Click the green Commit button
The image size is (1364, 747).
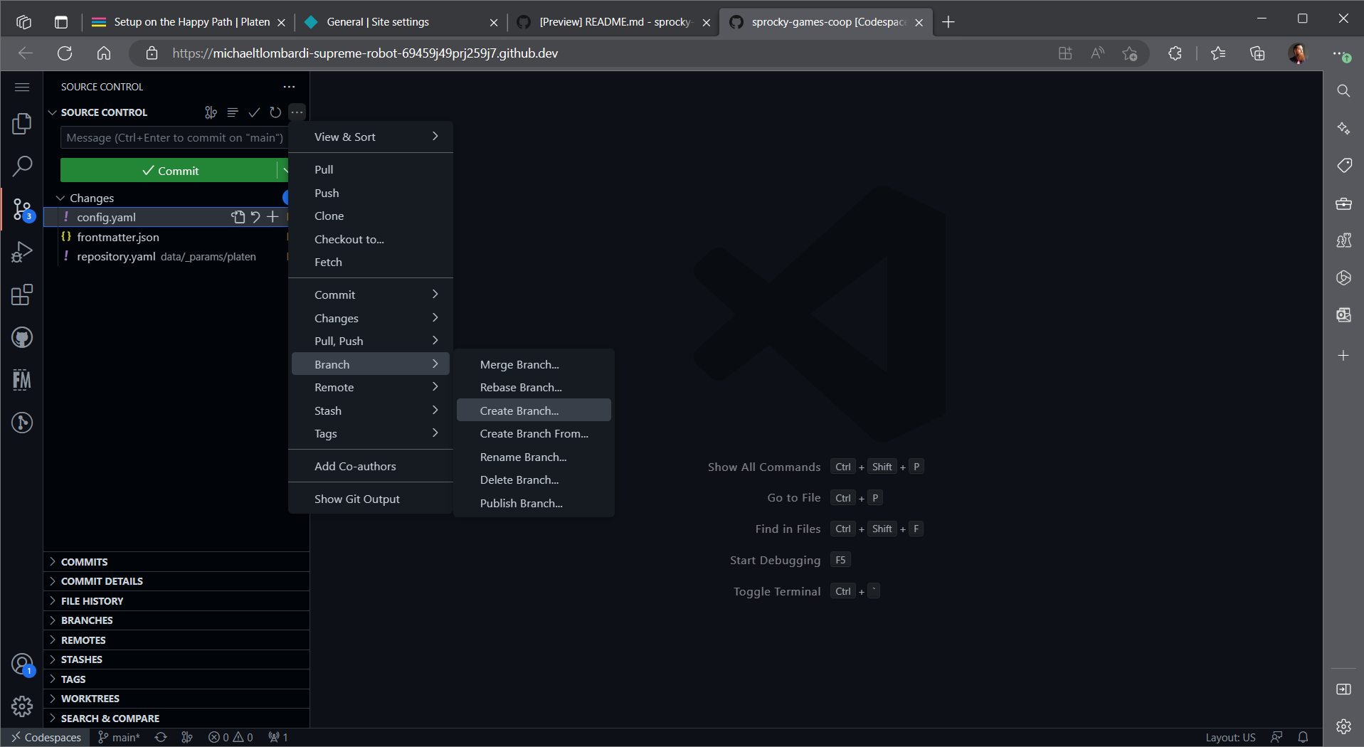pos(169,171)
